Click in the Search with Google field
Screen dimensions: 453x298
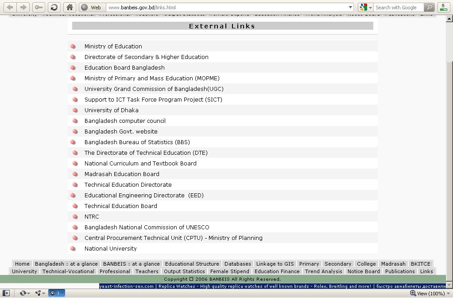click(x=399, y=7)
